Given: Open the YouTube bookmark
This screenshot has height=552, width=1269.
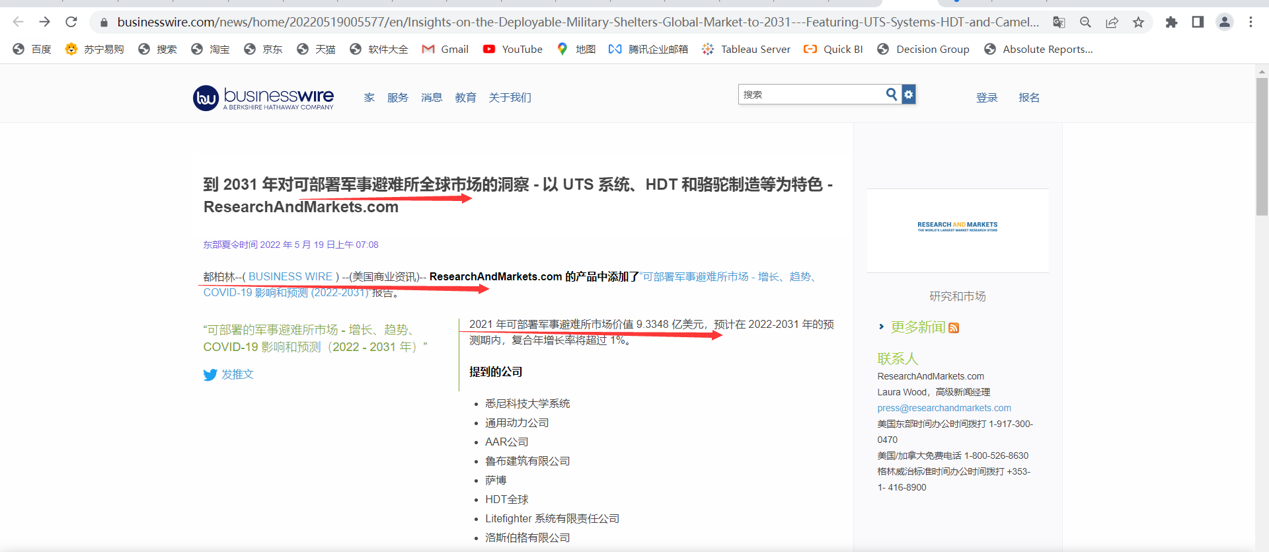Looking at the screenshot, I should click(513, 49).
